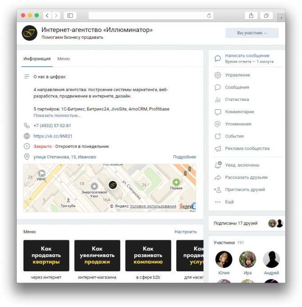This screenshot has width=302, height=307.
Task: Open the Настроить menu settings link
Action: coord(185,232)
